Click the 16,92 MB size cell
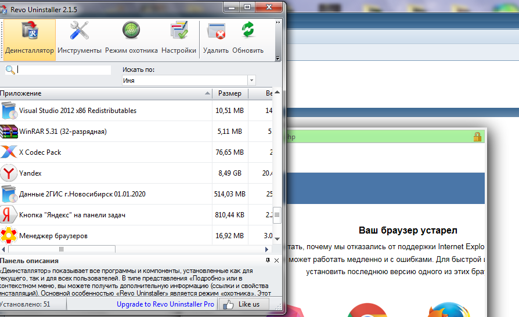Screen dimensions: 519x317 point(230,235)
